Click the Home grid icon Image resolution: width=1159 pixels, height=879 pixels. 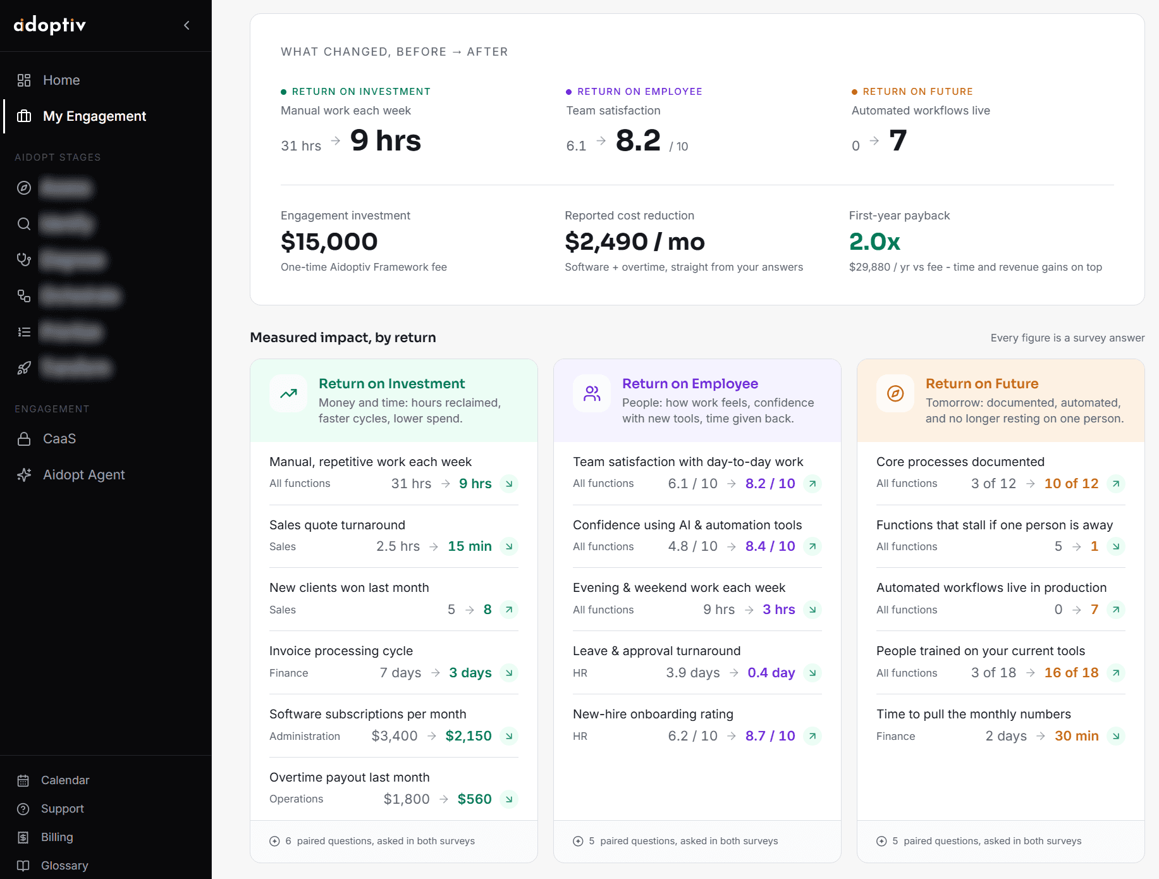24,80
